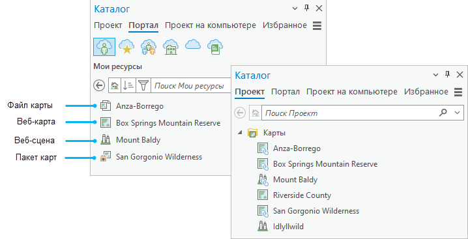Click home icon in Project catalog pane
This screenshot has width=468, height=239.
256,113
